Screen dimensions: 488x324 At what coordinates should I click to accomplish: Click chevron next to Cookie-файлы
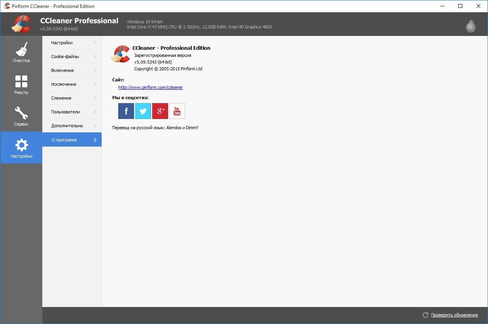point(95,57)
